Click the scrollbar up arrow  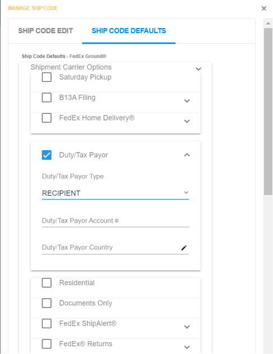tap(268, 23)
